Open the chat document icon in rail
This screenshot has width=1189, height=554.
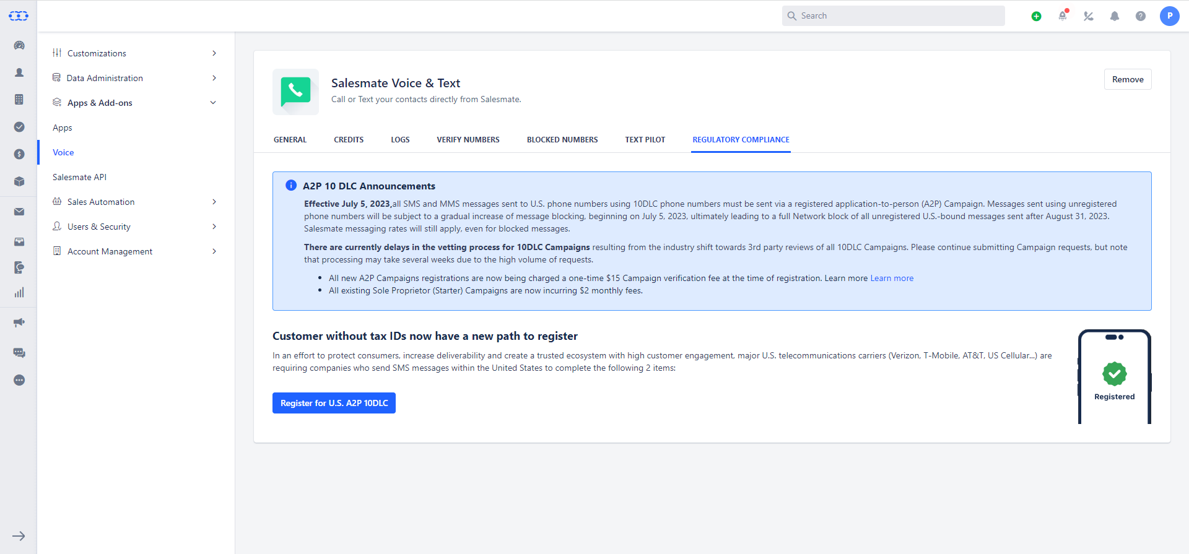coord(19,267)
